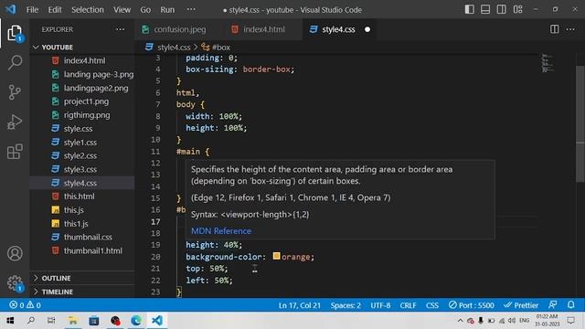This screenshot has width=585, height=329.
Task: Show more menu items ellipsis
Action: click(x=191, y=9)
